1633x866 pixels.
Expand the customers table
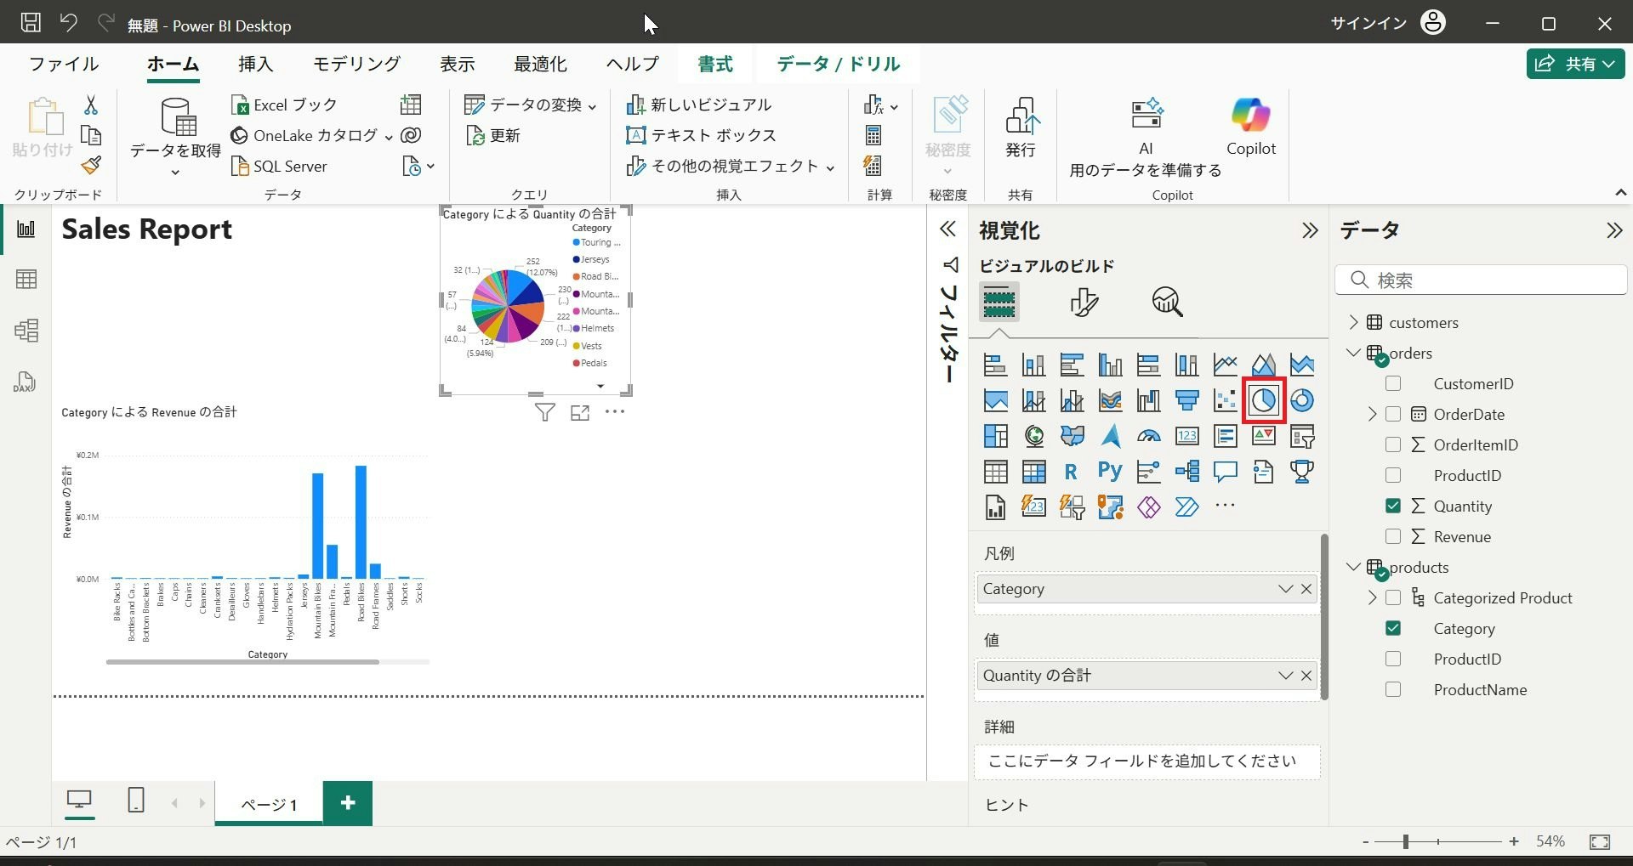pos(1354,322)
